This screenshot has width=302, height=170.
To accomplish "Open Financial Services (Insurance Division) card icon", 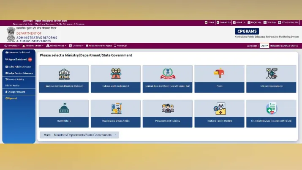I will (x=271, y=108).
